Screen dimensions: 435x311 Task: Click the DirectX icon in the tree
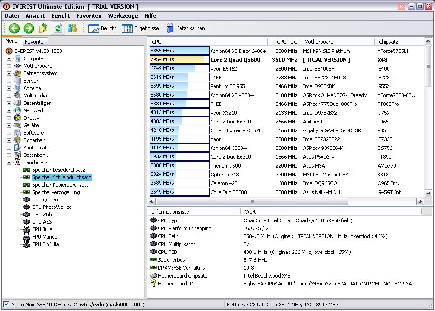[18, 118]
